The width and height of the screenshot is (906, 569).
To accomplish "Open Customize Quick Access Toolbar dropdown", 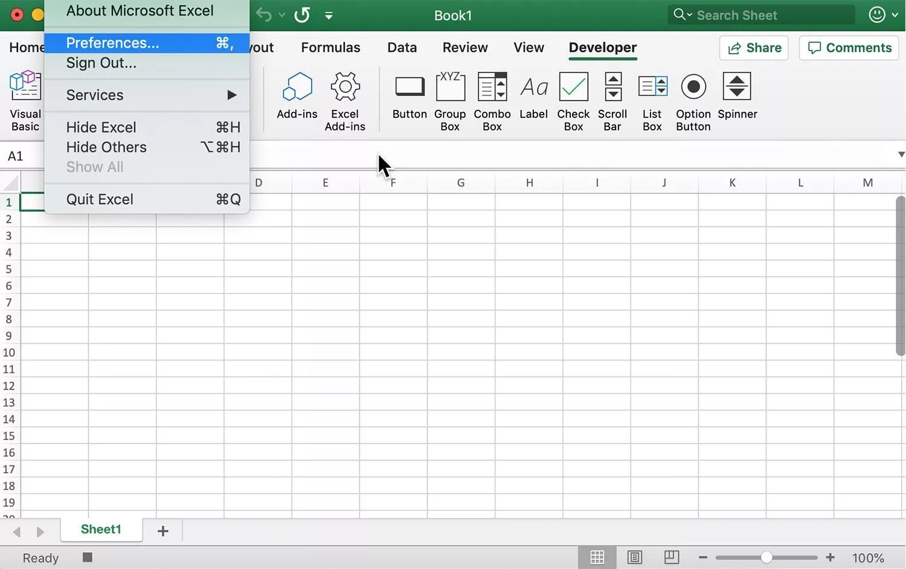I will [x=329, y=16].
